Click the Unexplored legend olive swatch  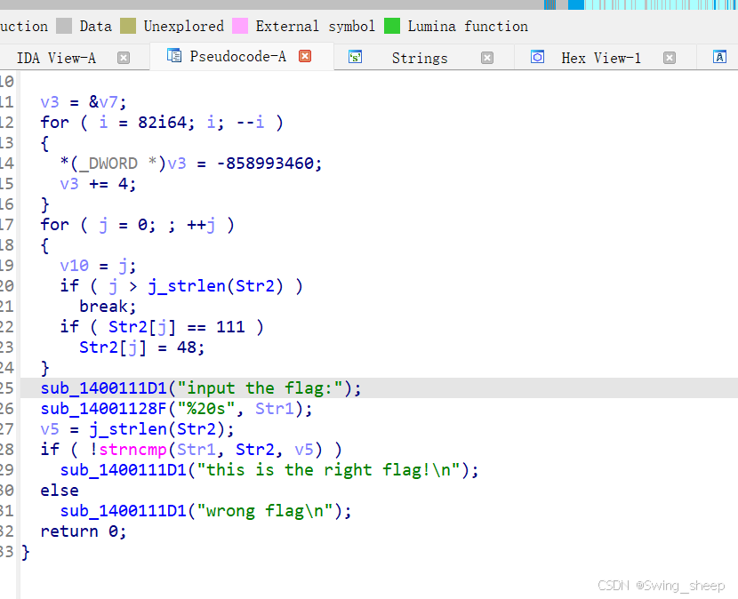tap(127, 26)
